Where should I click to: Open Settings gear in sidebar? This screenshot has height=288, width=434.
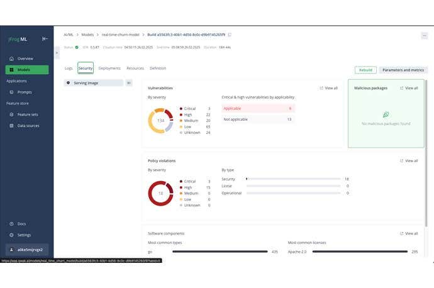tap(12, 235)
